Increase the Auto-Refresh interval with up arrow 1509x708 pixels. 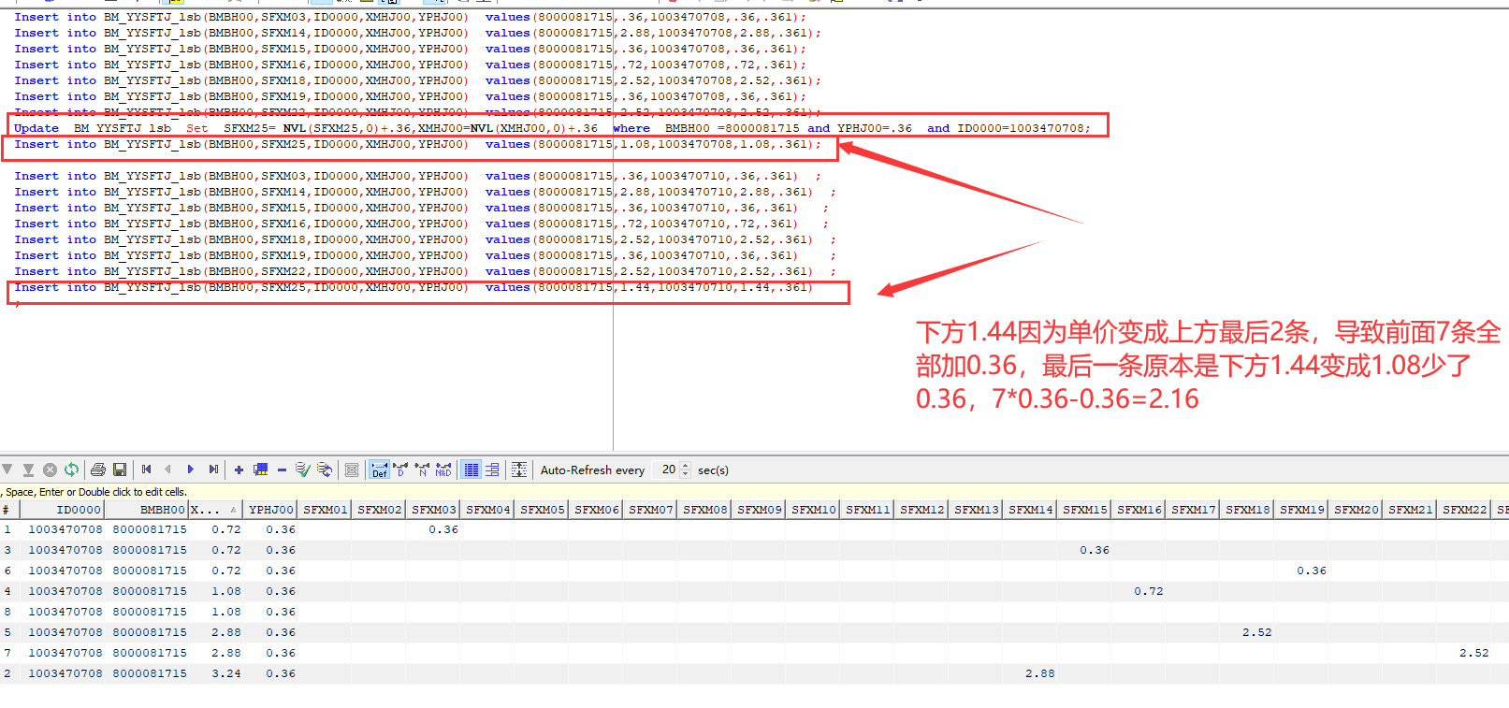pyautogui.click(x=686, y=466)
